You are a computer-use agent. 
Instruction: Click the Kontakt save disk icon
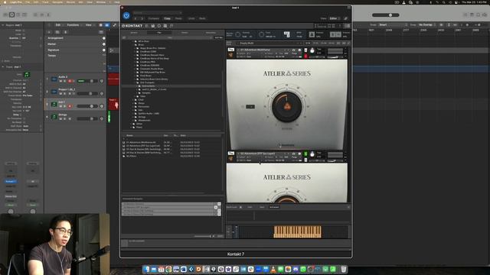tap(153, 26)
